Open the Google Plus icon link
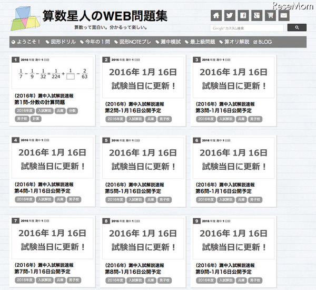316x290 pixels. pos(257,15)
